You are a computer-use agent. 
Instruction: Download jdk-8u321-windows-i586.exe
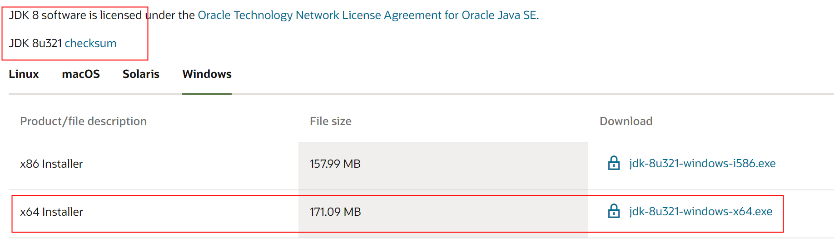(702, 163)
